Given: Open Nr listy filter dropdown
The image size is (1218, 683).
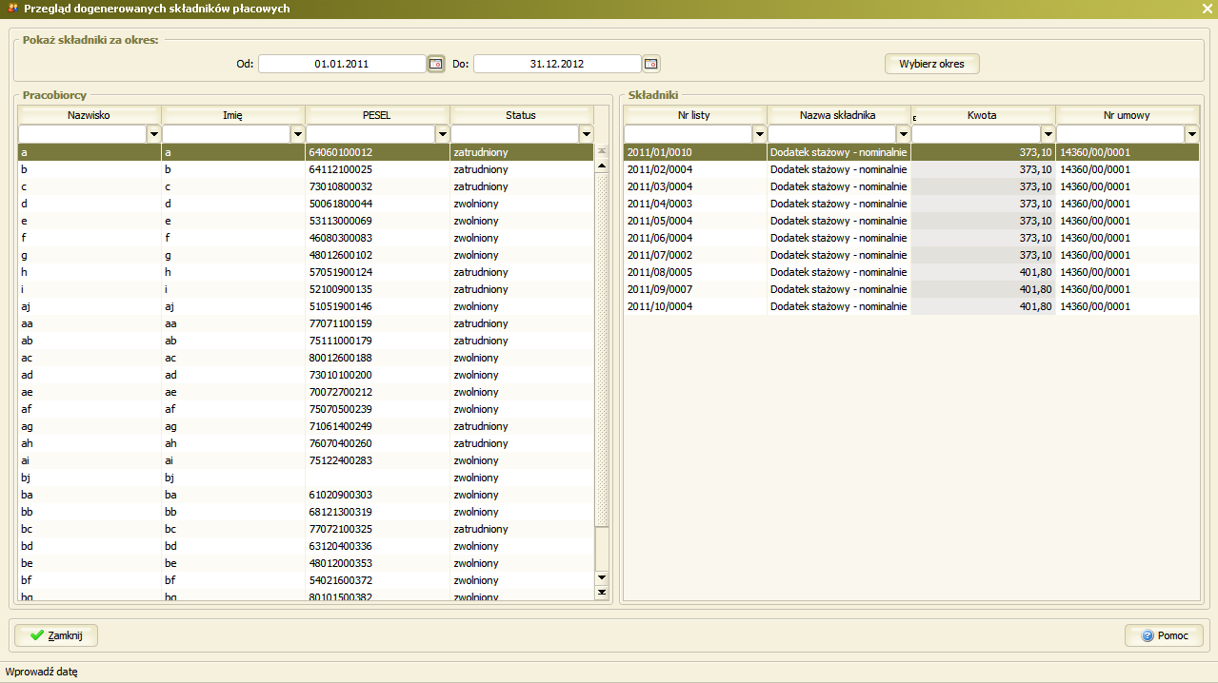Looking at the screenshot, I should (x=759, y=134).
